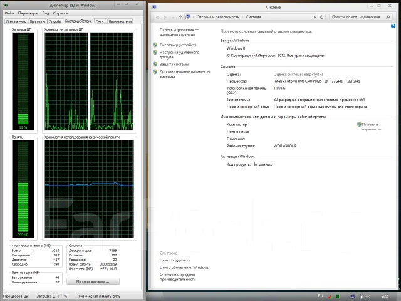Switch to the Пользователи tab
Viewport: 401px width, 301px height.
point(120,22)
